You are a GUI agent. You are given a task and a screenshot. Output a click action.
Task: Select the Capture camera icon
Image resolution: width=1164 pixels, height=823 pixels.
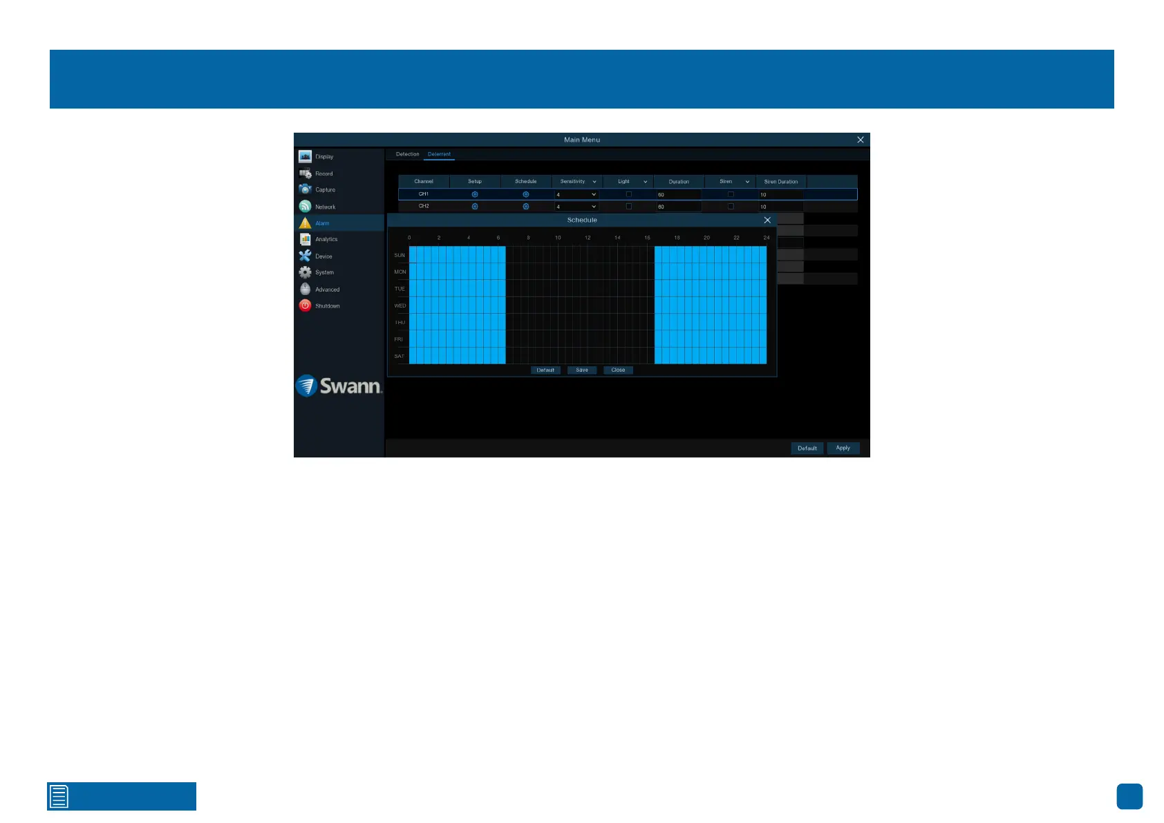[305, 189]
